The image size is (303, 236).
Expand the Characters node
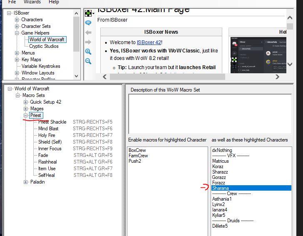17,20
